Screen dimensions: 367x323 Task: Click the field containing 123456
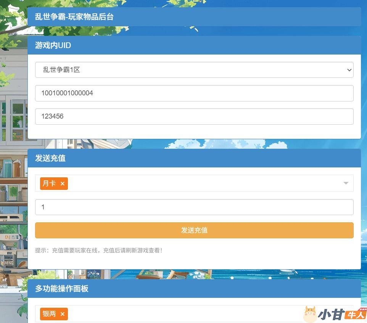point(194,116)
